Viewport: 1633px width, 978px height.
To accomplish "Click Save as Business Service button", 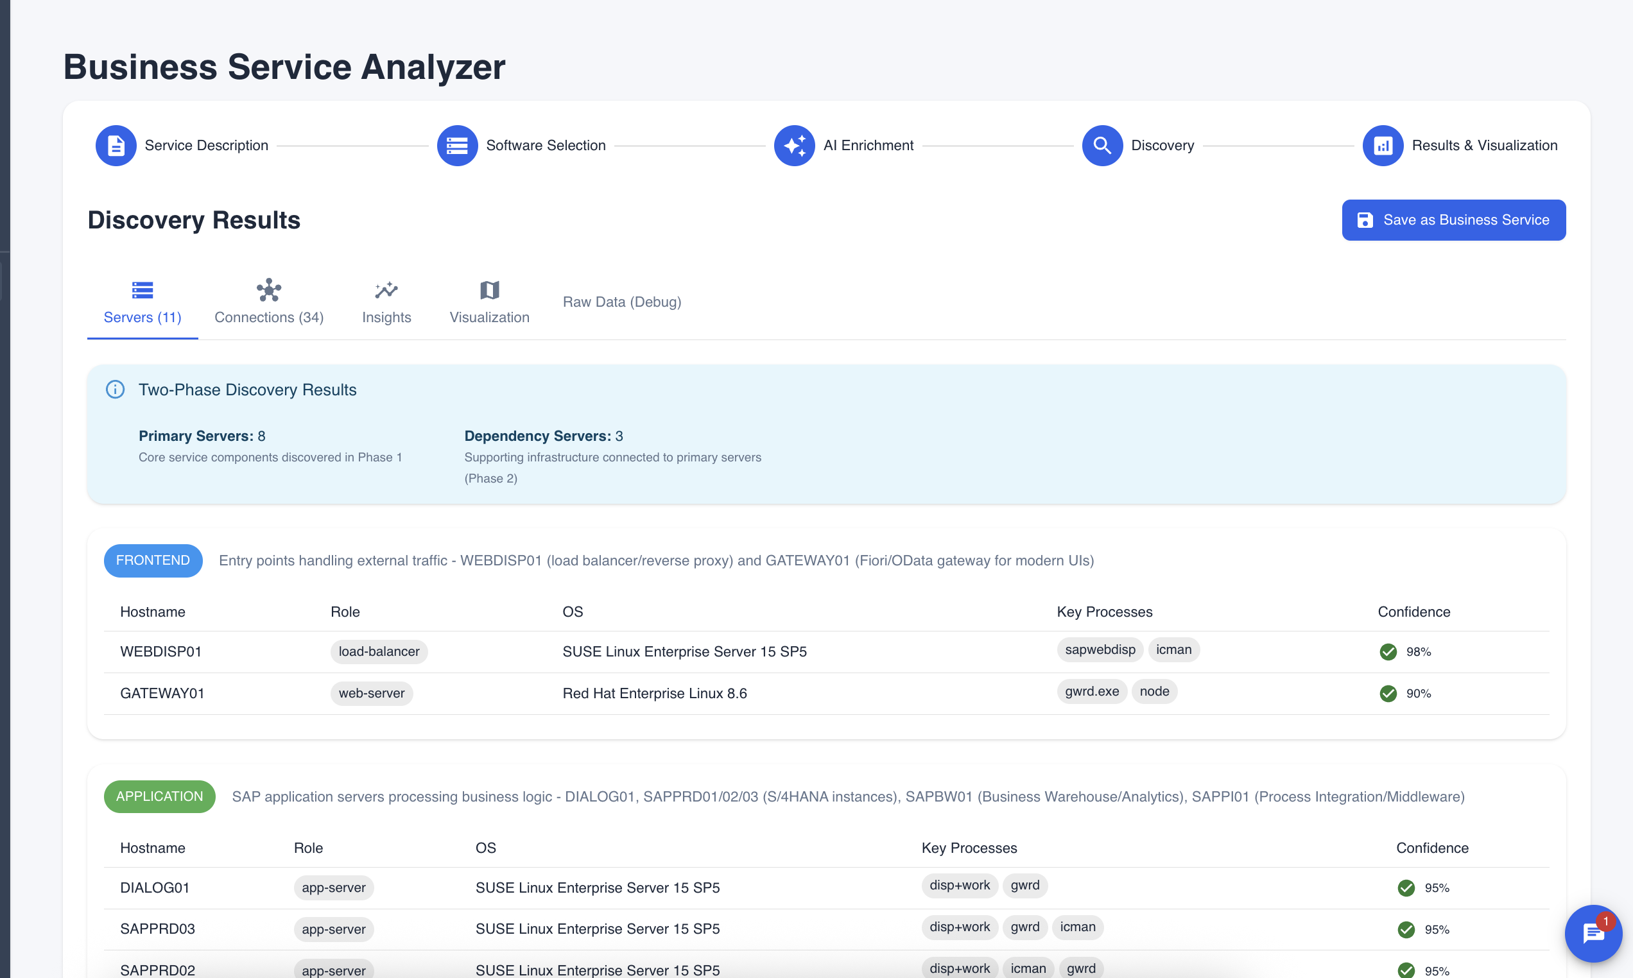I will 1453,220.
